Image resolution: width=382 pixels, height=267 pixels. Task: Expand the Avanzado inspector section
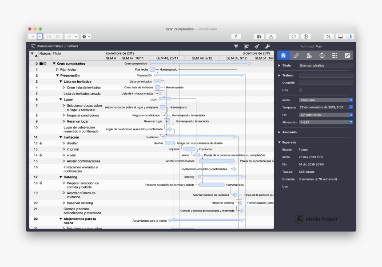coord(279,132)
